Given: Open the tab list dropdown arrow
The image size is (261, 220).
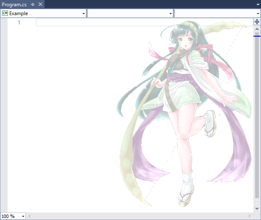Looking at the screenshot, I should click(x=258, y=5).
